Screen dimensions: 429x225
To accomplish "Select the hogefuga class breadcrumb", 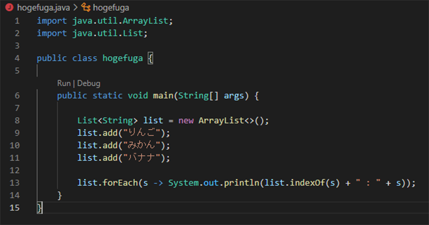I will tap(111, 8).
